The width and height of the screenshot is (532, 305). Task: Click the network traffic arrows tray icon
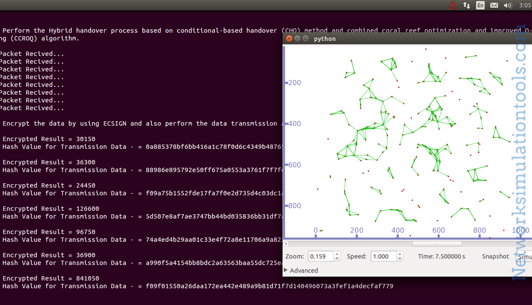point(467,5)
